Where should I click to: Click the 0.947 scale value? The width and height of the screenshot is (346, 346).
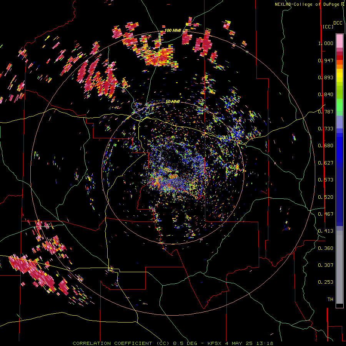pos(326,60)
